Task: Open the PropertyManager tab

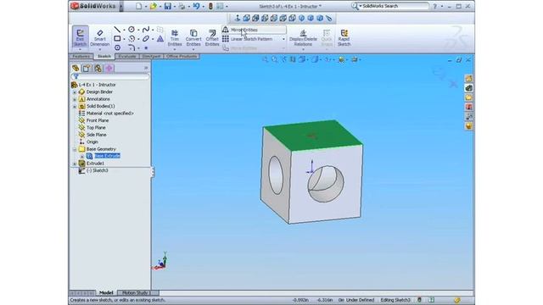Action: [87, 68]
